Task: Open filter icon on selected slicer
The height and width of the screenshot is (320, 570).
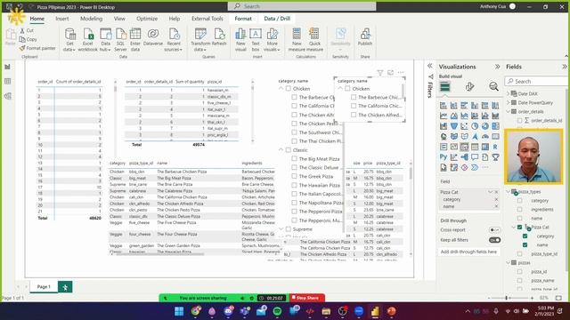Action: click(380, 73)
